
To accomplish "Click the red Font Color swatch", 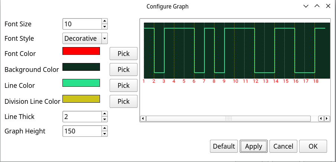I will click(81, 51).
